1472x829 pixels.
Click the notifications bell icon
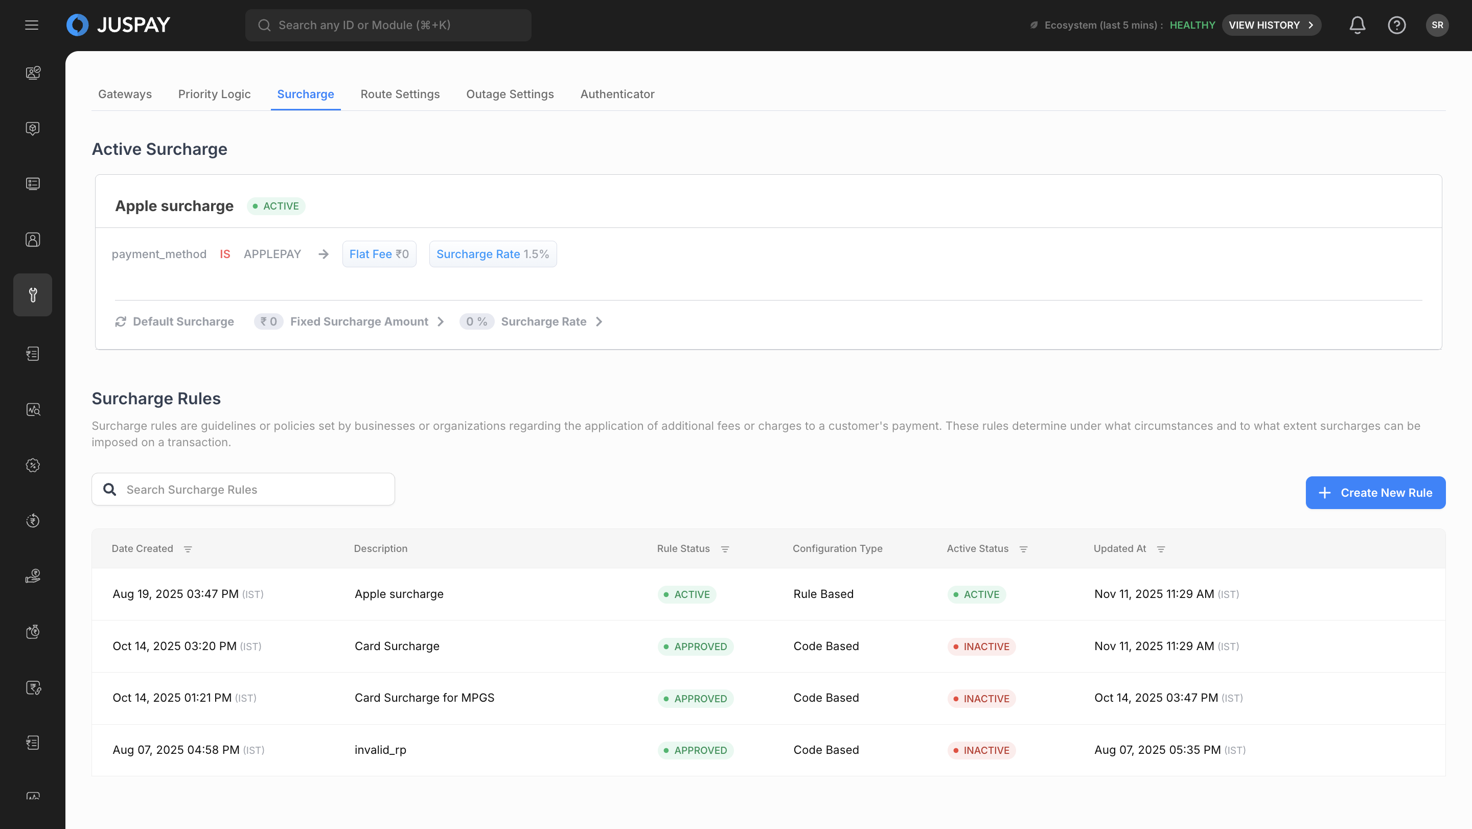click(x=1357, y=25)
